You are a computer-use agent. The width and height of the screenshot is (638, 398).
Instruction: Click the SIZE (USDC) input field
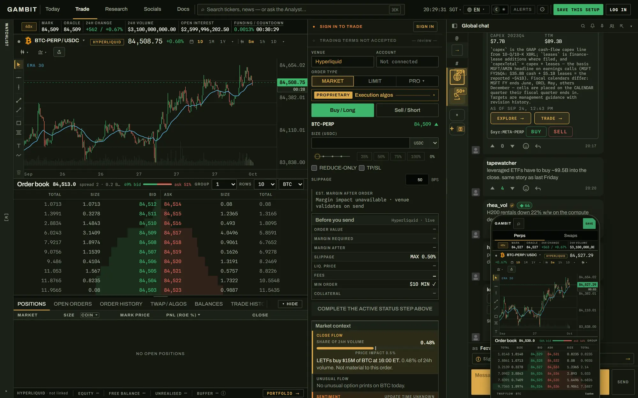click(360, 143)
